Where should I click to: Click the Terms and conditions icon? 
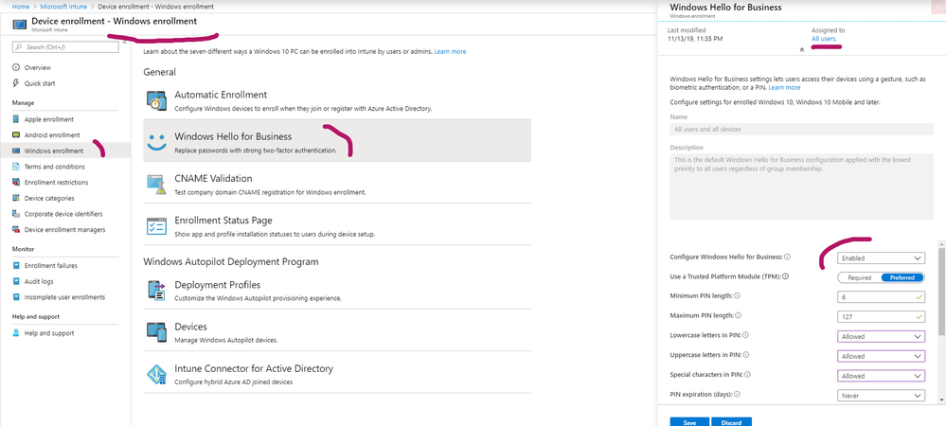[16, 167]
